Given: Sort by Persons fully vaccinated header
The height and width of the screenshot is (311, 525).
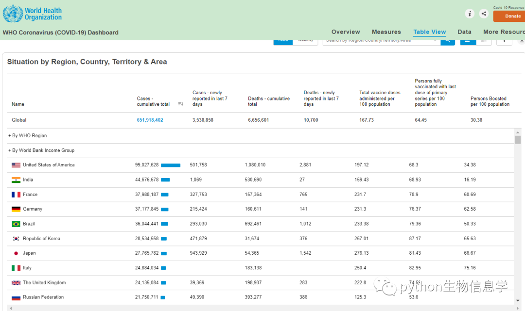Looking at the screenshot, I should [435, 93].
